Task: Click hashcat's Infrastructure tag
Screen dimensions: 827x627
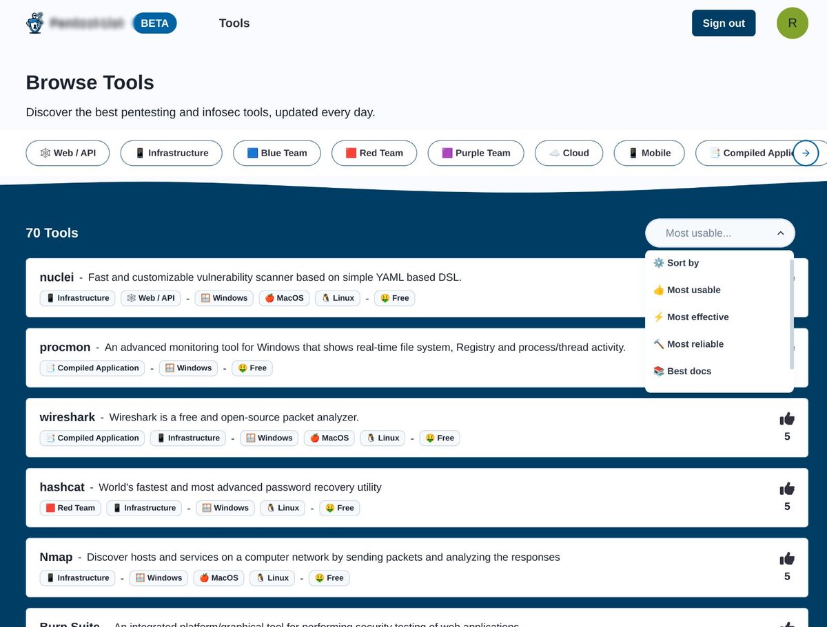Action: point(144,508)
